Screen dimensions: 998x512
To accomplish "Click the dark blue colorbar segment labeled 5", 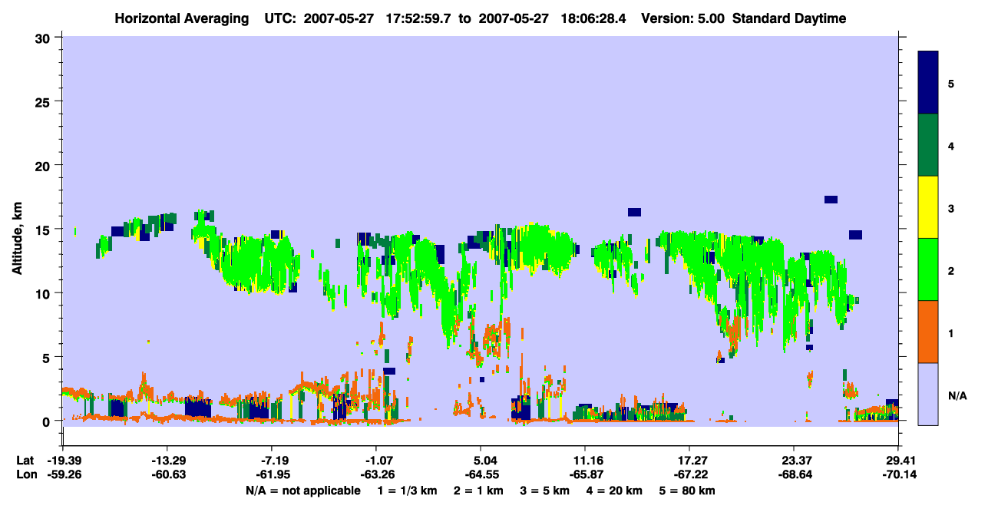I will coord(928,83).
